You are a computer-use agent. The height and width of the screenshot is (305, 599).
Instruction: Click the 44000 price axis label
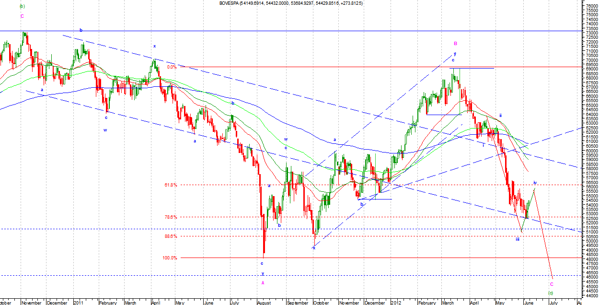tap(588, 295)
